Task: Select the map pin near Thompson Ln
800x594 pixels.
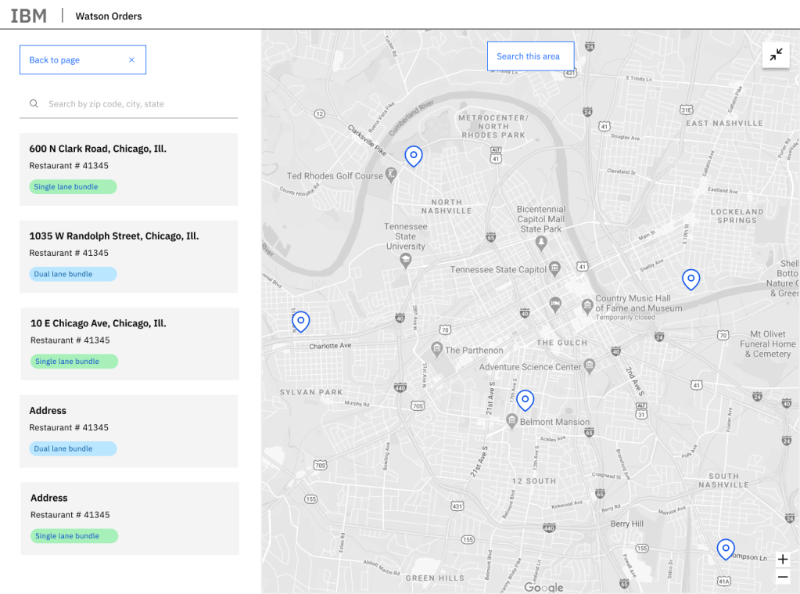Action: (x=726, y=549)
